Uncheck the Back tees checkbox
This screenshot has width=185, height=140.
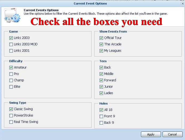click(101, 68)
